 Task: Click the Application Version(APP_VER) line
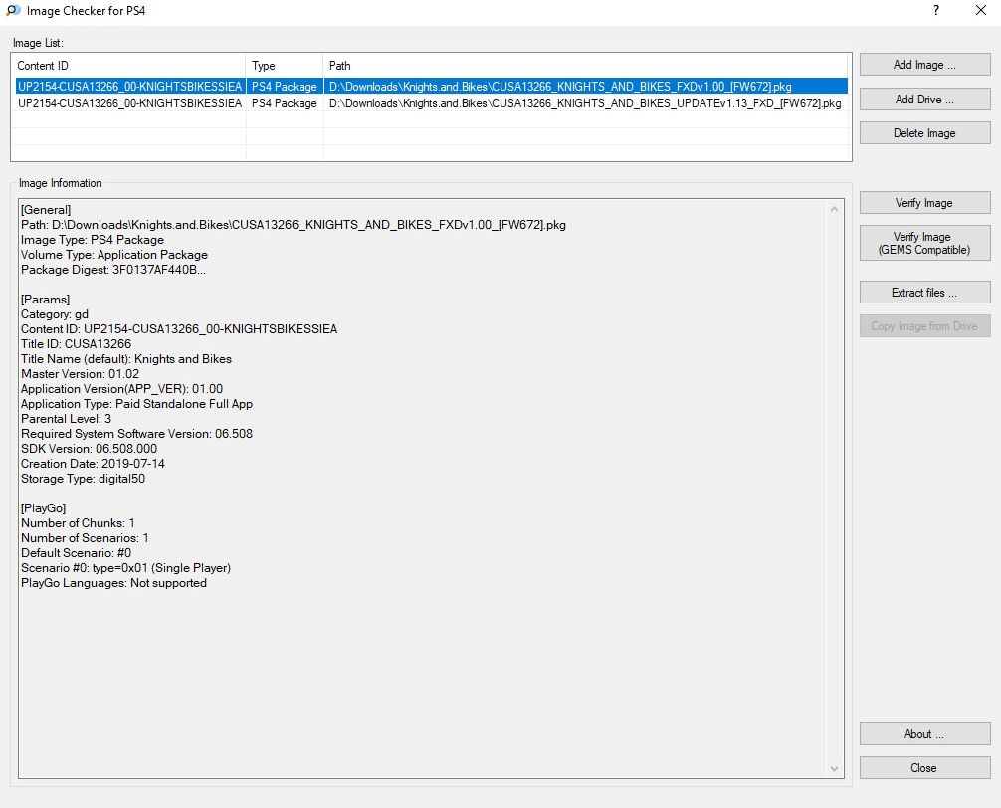[122, 389]
